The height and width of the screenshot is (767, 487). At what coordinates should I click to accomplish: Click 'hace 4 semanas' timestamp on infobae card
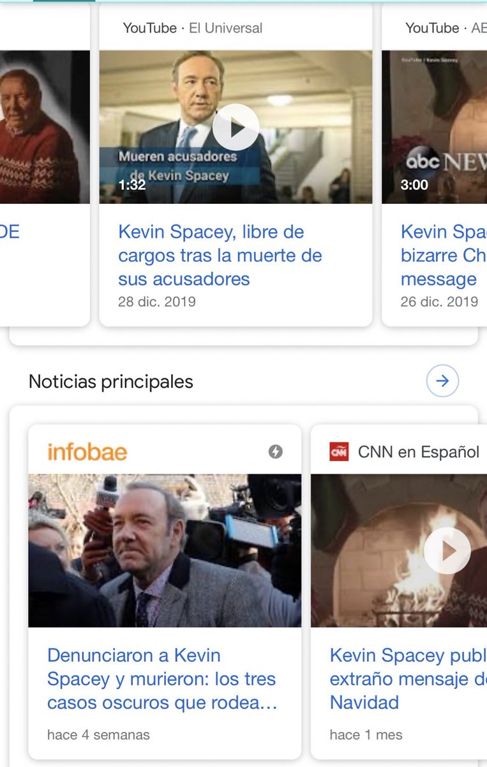click(98, 735)
